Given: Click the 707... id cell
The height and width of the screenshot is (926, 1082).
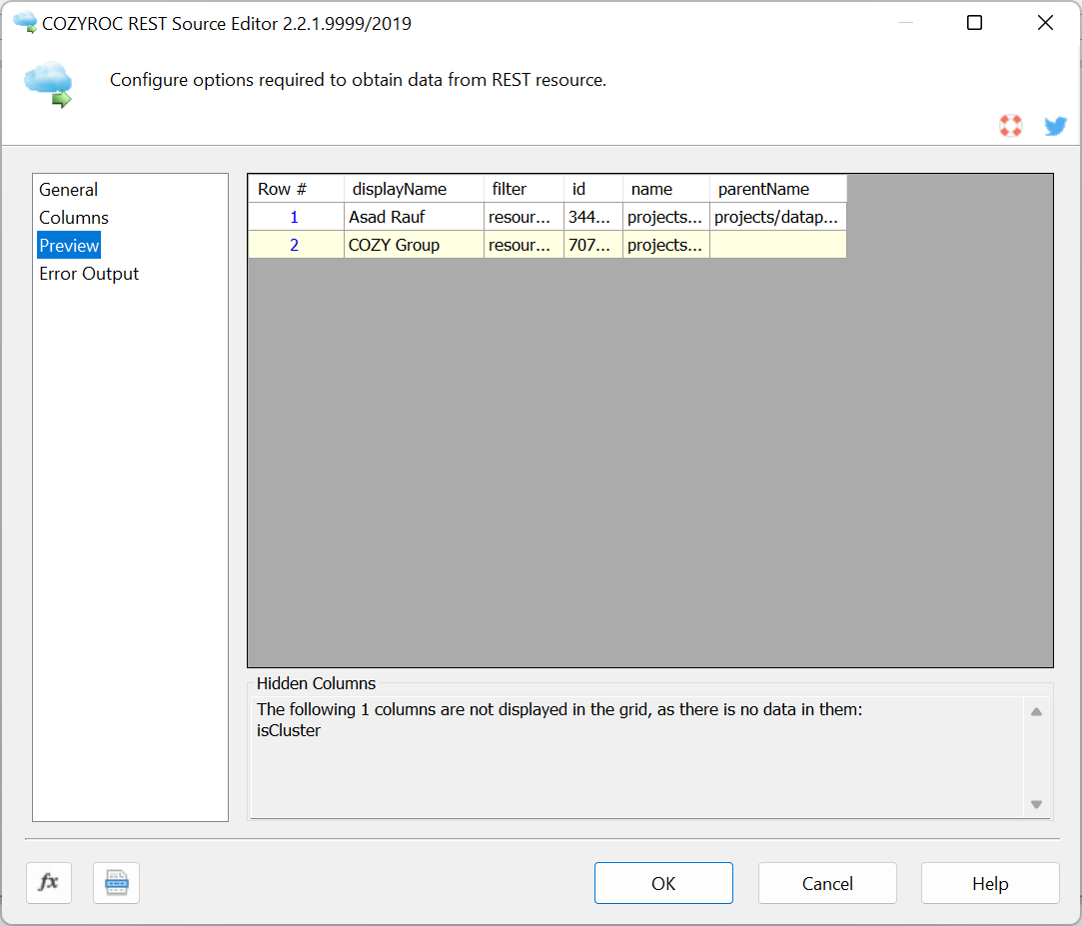Looking at the screenshot, I should click(x=593, y=245).
